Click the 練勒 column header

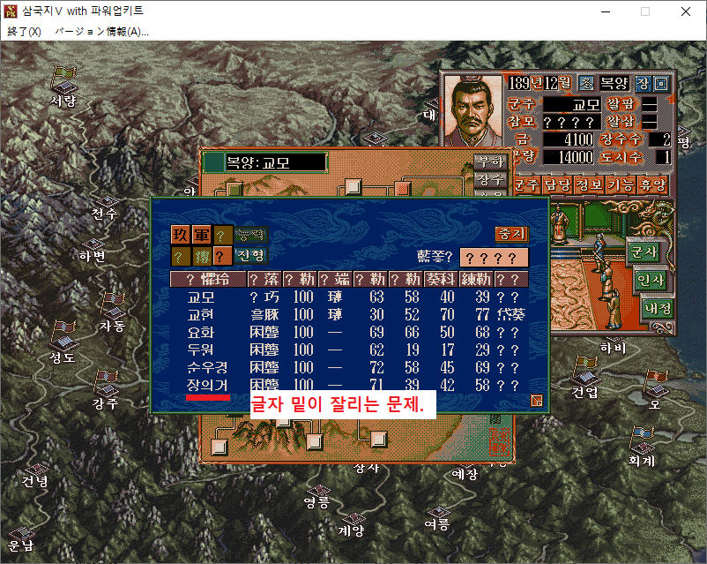[x=476, y=280]
